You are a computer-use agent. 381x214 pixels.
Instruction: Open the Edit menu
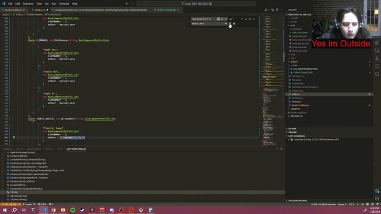[17, 4]
